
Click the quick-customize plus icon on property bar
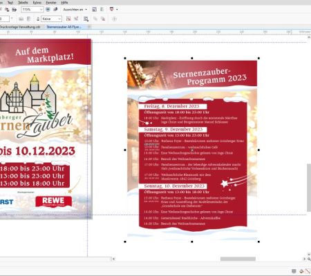tap(114, 19)
